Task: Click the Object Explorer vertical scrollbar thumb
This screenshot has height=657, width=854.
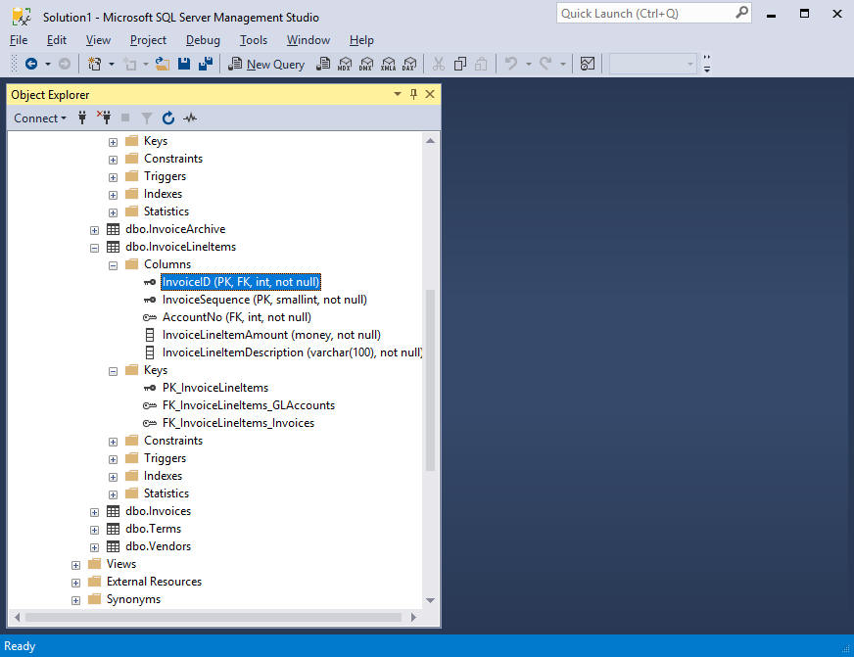Action: (x=430, y=382)
